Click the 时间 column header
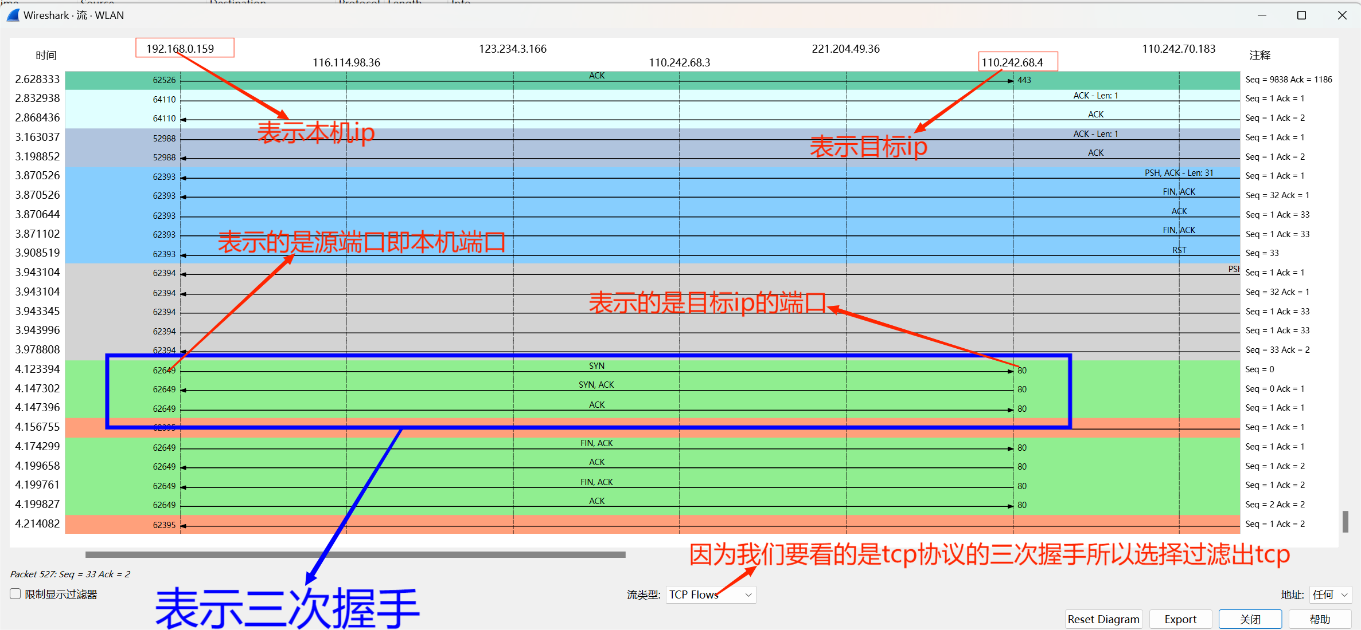 (x=46, y=56)
